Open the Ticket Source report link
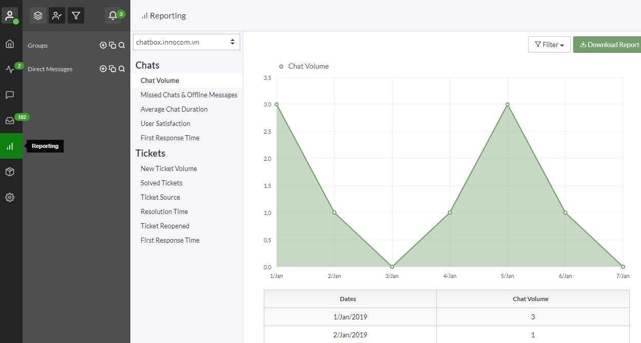 160,197
